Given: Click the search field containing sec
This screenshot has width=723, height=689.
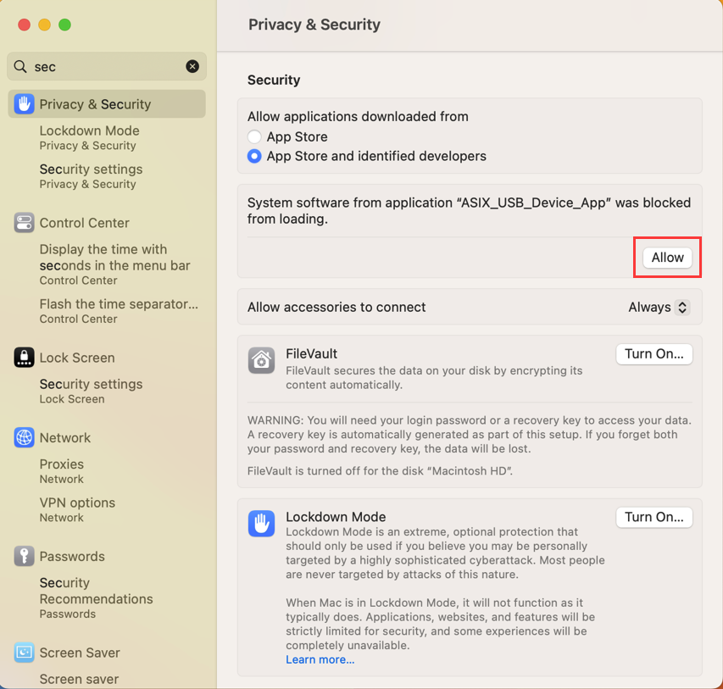Looking at the screenshot, I should pyautogui.click(x=107, y=66).
